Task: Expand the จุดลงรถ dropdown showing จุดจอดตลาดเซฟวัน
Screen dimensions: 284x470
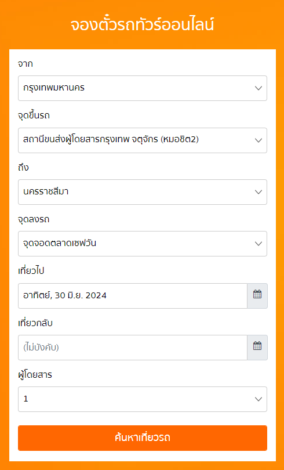Action: pos(143,244)
